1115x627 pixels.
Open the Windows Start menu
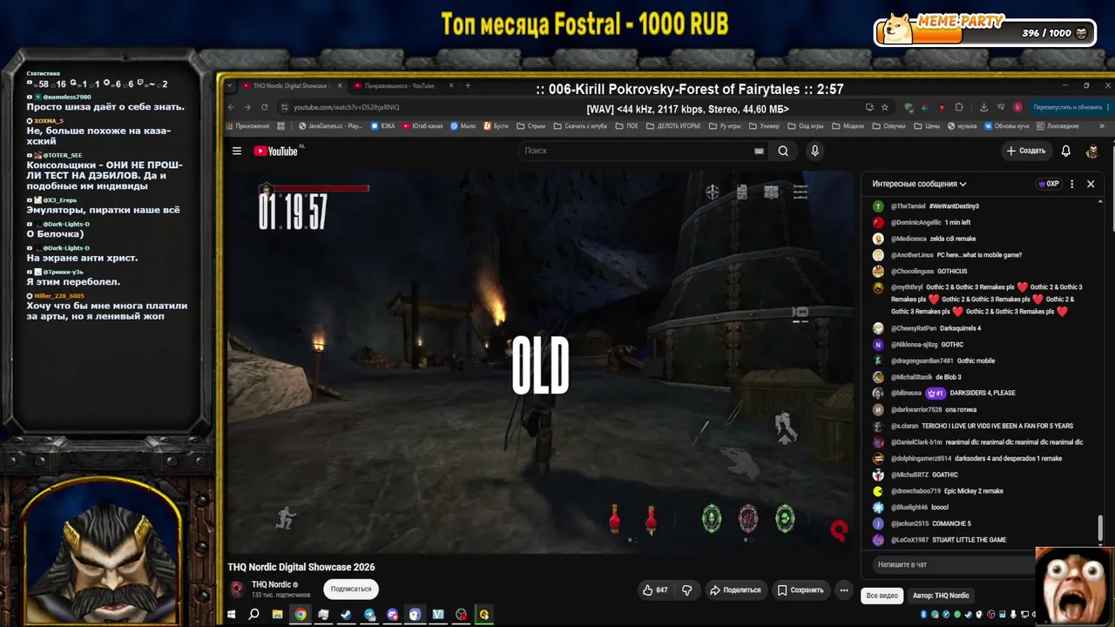click(231, 614)
